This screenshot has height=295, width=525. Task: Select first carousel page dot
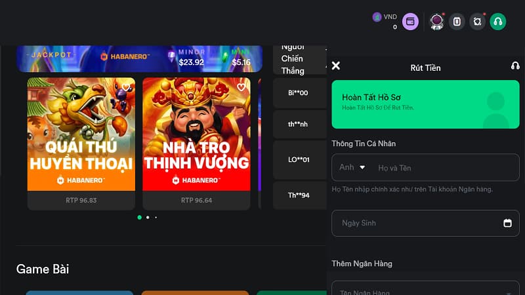(140, 218)
